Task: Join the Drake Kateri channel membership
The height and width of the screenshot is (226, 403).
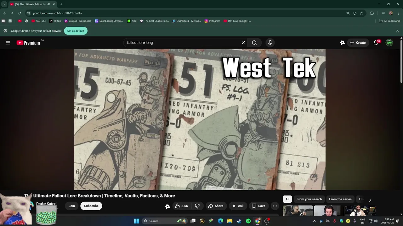Action: (x=72, y=206)
